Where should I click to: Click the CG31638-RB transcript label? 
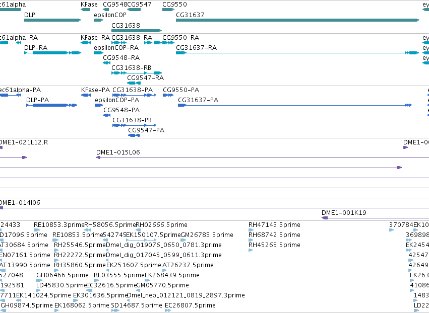tap(132, 67)
